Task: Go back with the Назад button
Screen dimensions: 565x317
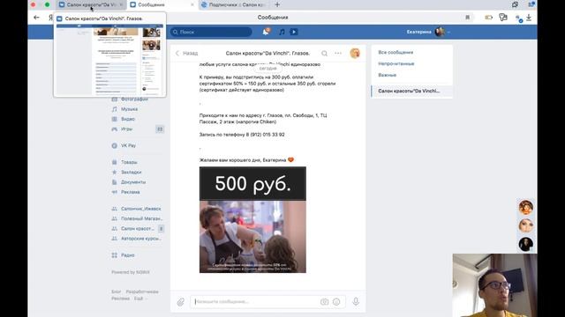Action: pos(186,53)
